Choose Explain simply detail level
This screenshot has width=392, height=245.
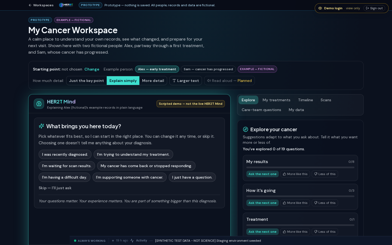(x=123, y=81)
